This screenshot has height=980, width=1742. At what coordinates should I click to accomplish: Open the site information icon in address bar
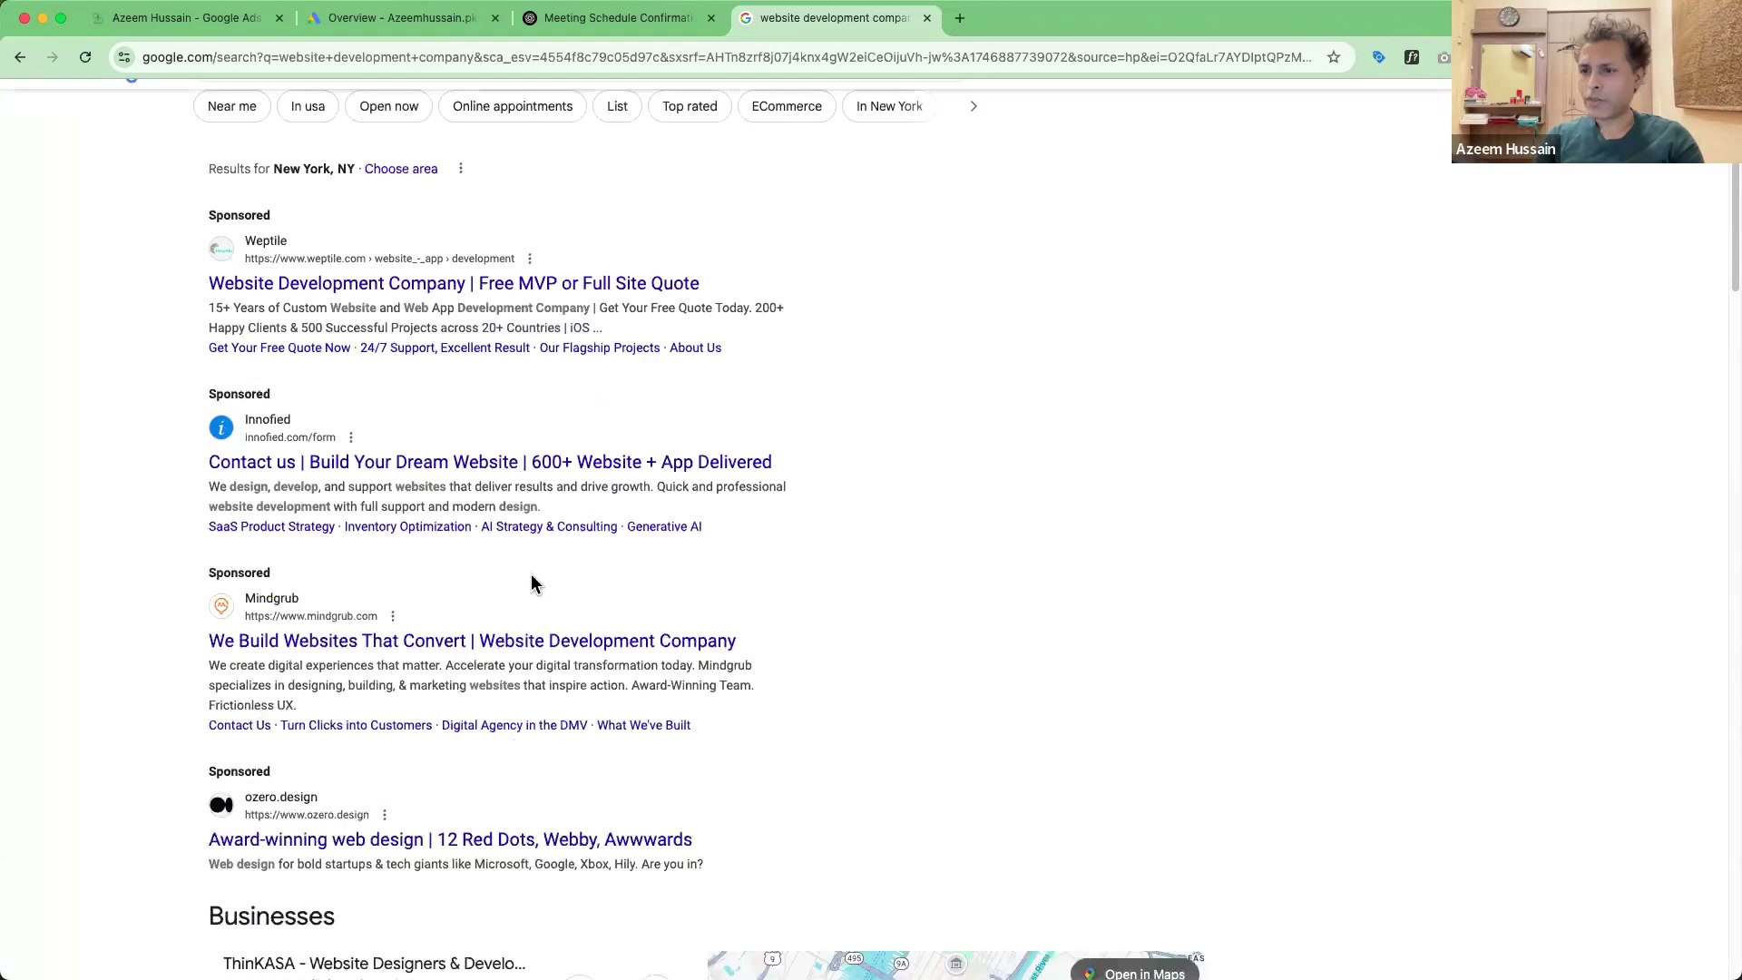coord(124,57)
